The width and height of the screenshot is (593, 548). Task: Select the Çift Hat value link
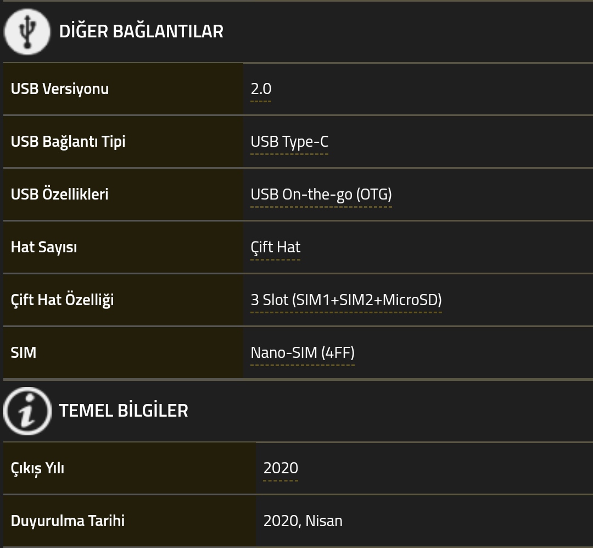coord(275,247)
